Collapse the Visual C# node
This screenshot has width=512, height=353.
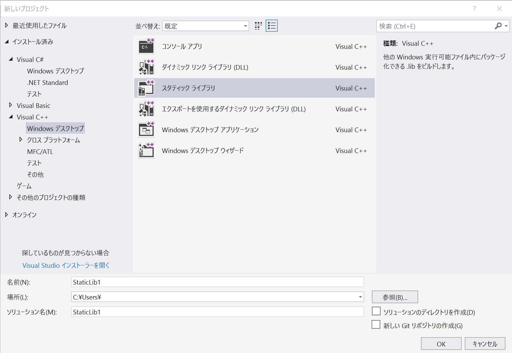click(x=11, y=59)
